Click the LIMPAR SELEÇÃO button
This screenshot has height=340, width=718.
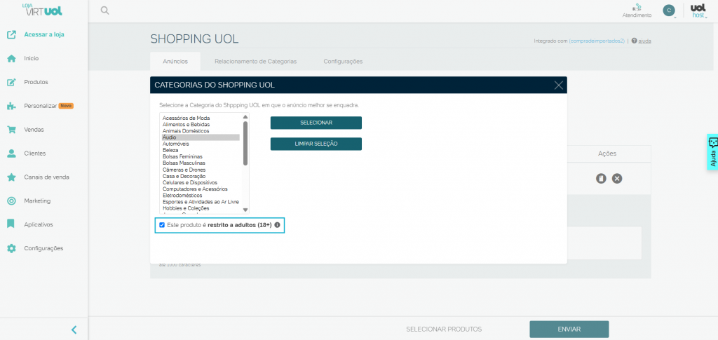[x=316, y=144]
